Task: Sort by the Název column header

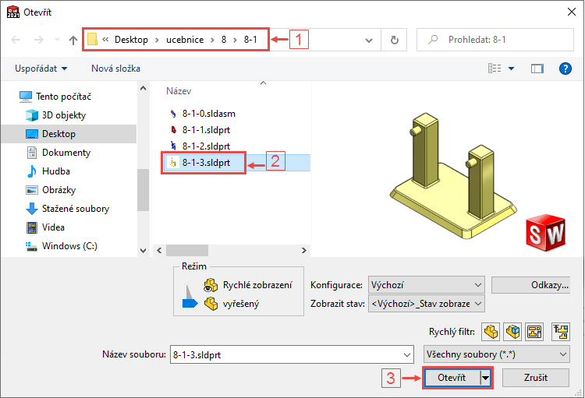Action: click(179, 91)
